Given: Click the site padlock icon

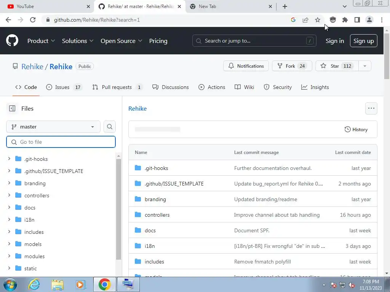Looking at the screenshot, I should [48, 20].
